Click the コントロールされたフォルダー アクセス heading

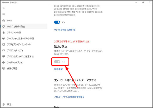point(75,80)
